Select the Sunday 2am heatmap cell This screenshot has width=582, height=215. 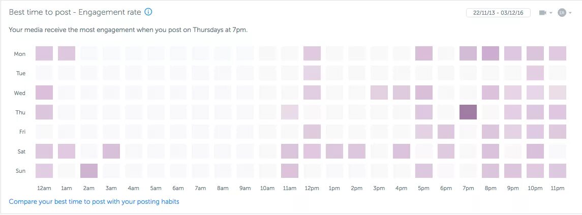coord(89,171)
